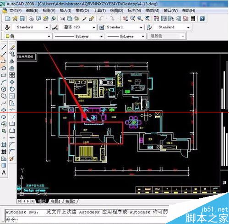
Task: Click the Cut scissors icon
Action: (x=62, y=19)
